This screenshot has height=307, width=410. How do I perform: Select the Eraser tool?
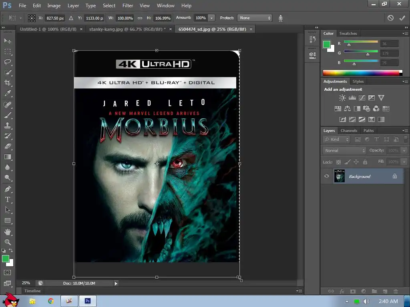[x=8, y=146]
